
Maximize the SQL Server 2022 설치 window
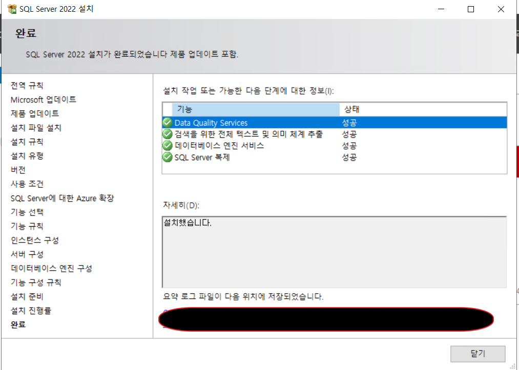(x=471, y=9)
